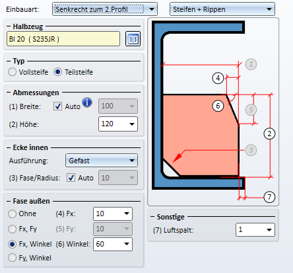Click the '(3) Fase/Radius:' label
This screenshot has height=273, width=293.
pos(34,178)
